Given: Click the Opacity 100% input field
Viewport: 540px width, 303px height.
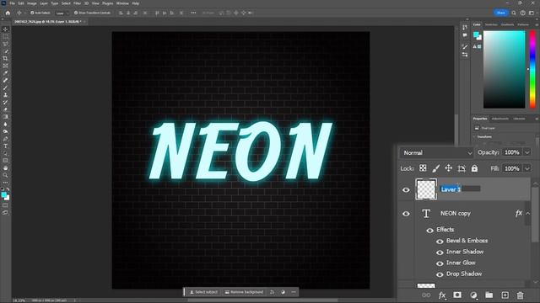Looking at the screenshot, I should (x=512, y=152).
